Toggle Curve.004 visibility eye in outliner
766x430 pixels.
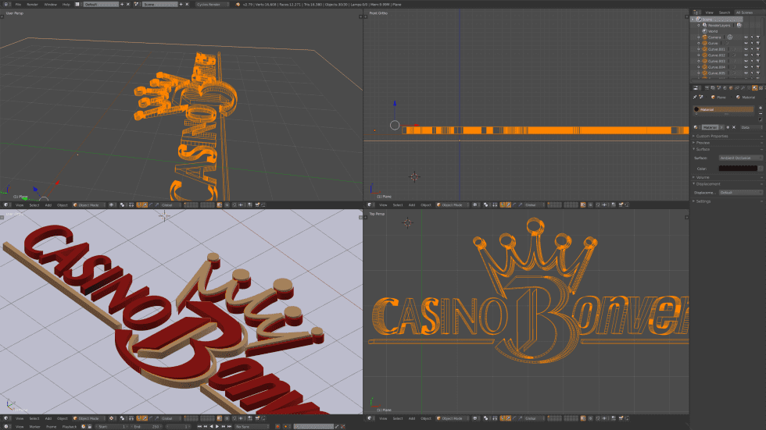click(x=746, y=67)
